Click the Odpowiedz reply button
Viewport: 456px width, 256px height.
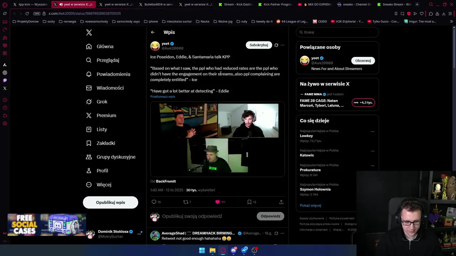pyautogui.click(x=270, y=216)
